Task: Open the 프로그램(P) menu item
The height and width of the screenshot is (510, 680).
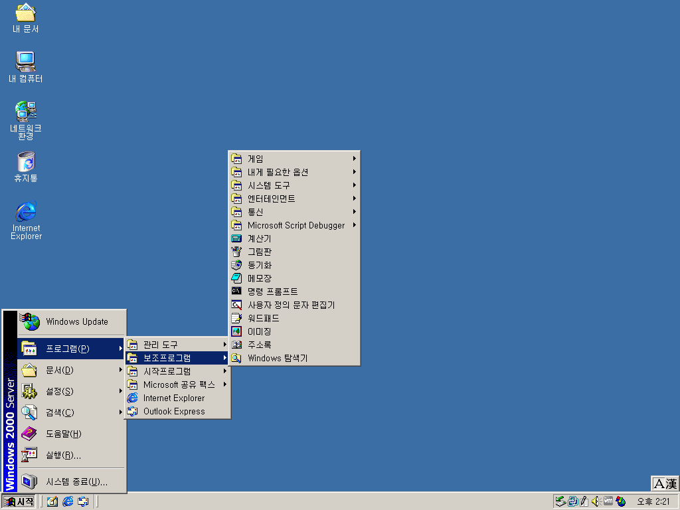Action: 72,348
